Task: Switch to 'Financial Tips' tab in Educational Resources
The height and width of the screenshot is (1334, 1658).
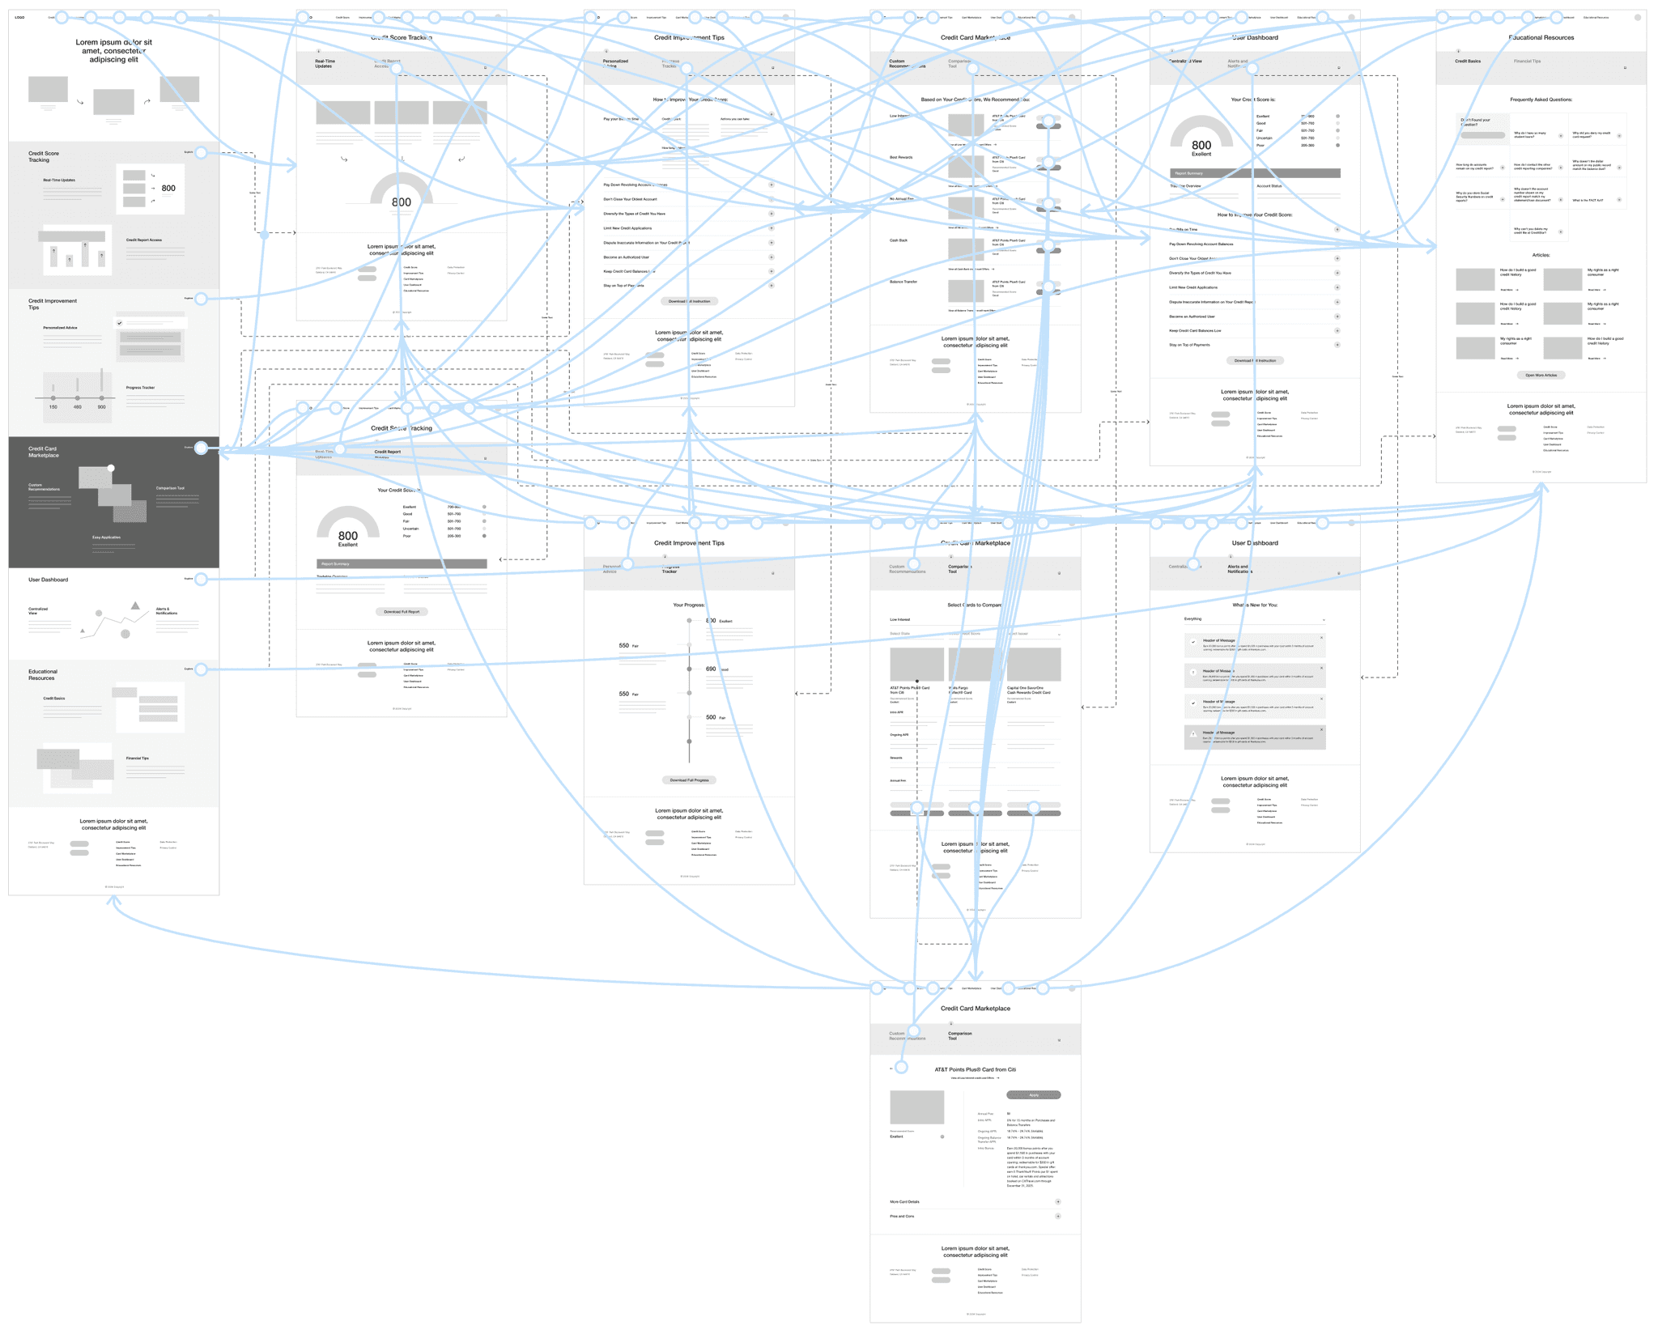Action: [1527, 61]
